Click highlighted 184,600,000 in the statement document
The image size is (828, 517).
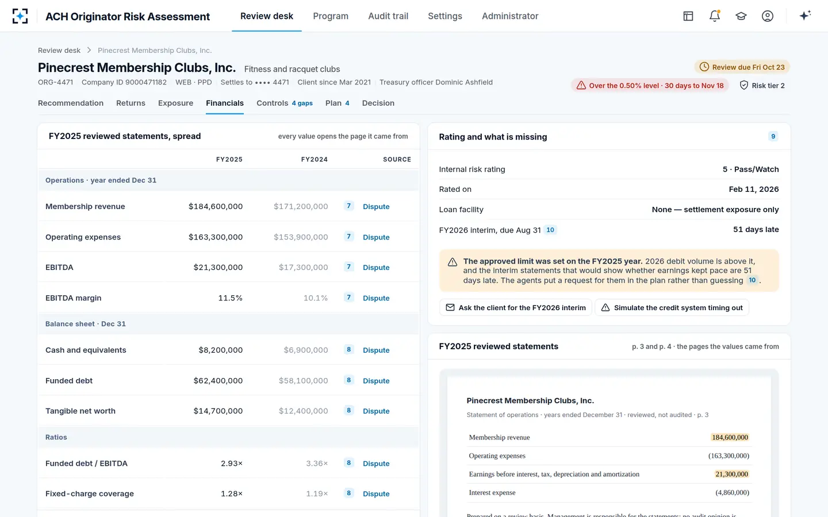point(730,438)
